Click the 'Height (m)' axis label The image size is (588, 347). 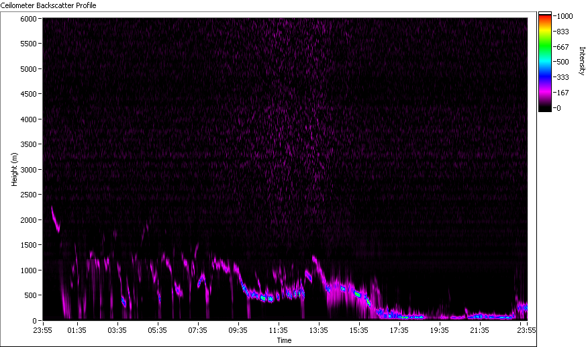14,169
